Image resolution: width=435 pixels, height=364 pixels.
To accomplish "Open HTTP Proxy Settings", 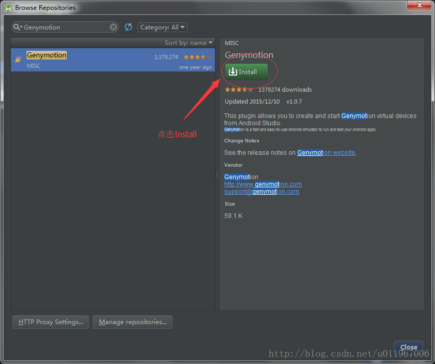I will (x=51, y=322).
